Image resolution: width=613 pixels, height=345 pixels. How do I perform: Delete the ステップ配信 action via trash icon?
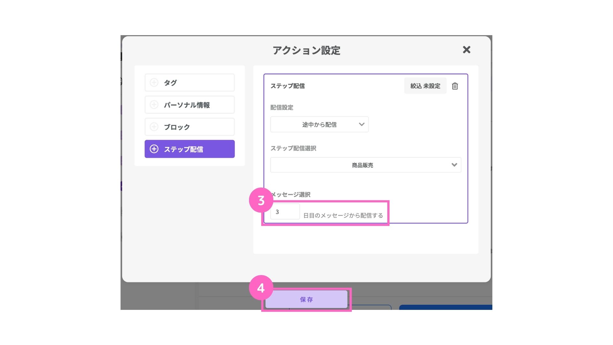(x=455, y=86)
